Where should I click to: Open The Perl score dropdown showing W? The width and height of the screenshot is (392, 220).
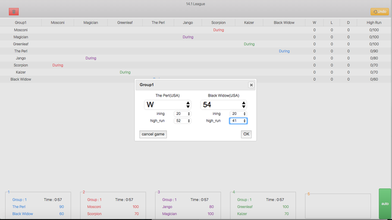coord(167,104)
